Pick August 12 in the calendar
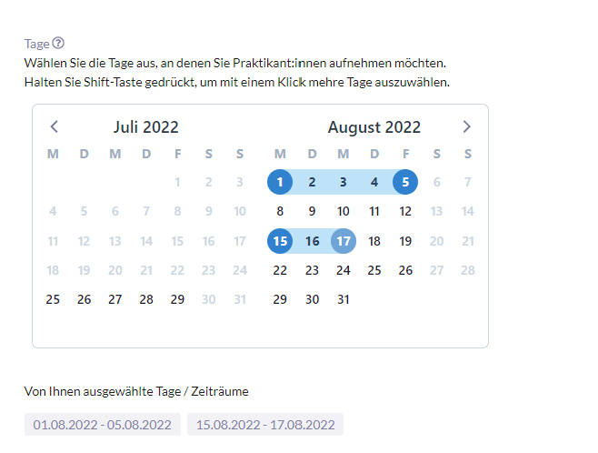Image resolution: width=598 pixels, height=453 pixels. click(x=405, y=211)
